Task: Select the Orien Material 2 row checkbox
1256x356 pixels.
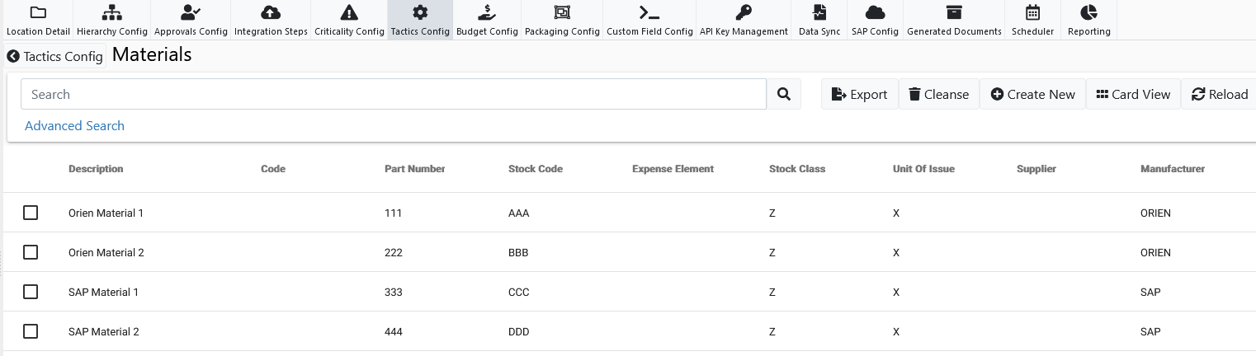Action: click(x=31, y=252)
